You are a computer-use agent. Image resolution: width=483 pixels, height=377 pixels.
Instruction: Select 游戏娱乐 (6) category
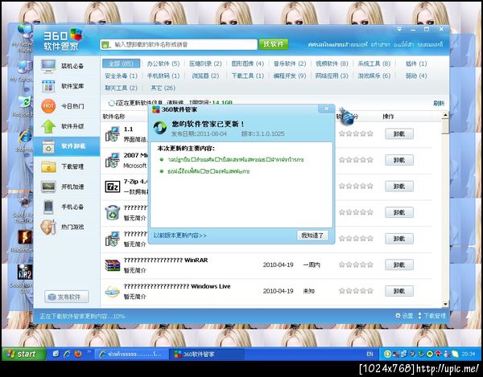(374, 76)
